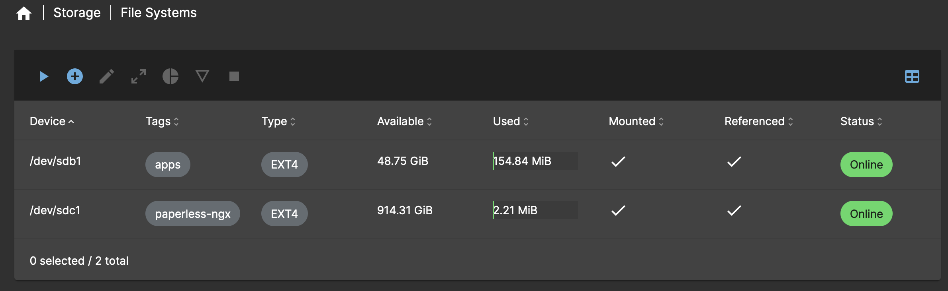
Task: Open File Systems breadcrumb item
Action: pyautogui.click(x=159, y=13)
